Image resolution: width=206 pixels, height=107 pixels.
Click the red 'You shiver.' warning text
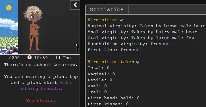click(41, 101)
